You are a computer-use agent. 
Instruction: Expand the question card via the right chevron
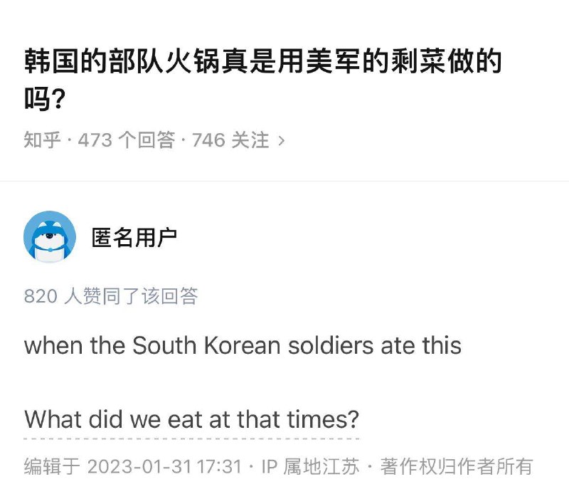282,140
